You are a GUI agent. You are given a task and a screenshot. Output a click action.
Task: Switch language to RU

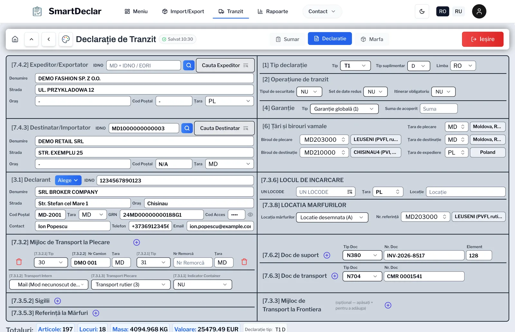point(458,11)
